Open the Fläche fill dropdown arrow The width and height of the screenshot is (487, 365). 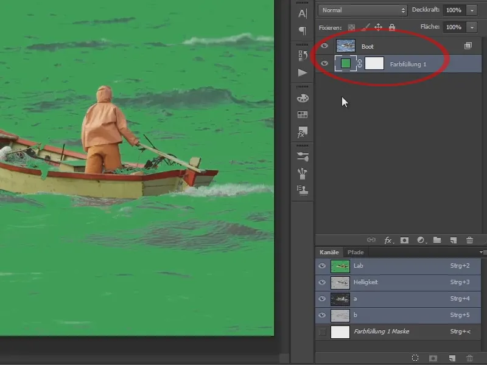coord(472,27)
